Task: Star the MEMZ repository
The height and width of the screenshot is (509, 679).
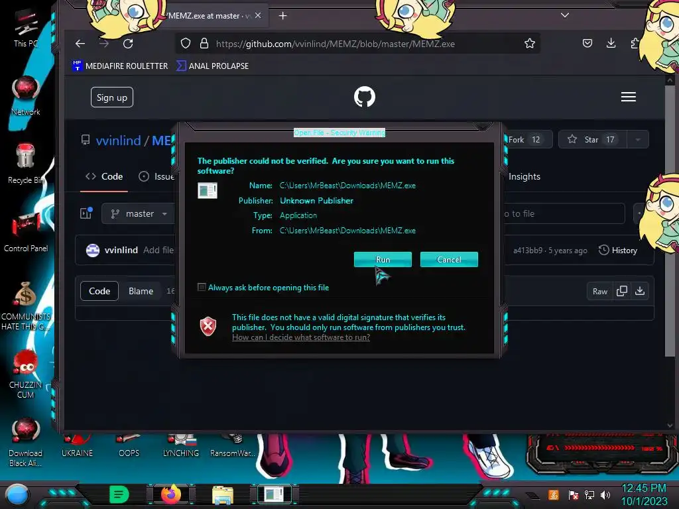Action: pyautogui.click(x=592, y=139)
